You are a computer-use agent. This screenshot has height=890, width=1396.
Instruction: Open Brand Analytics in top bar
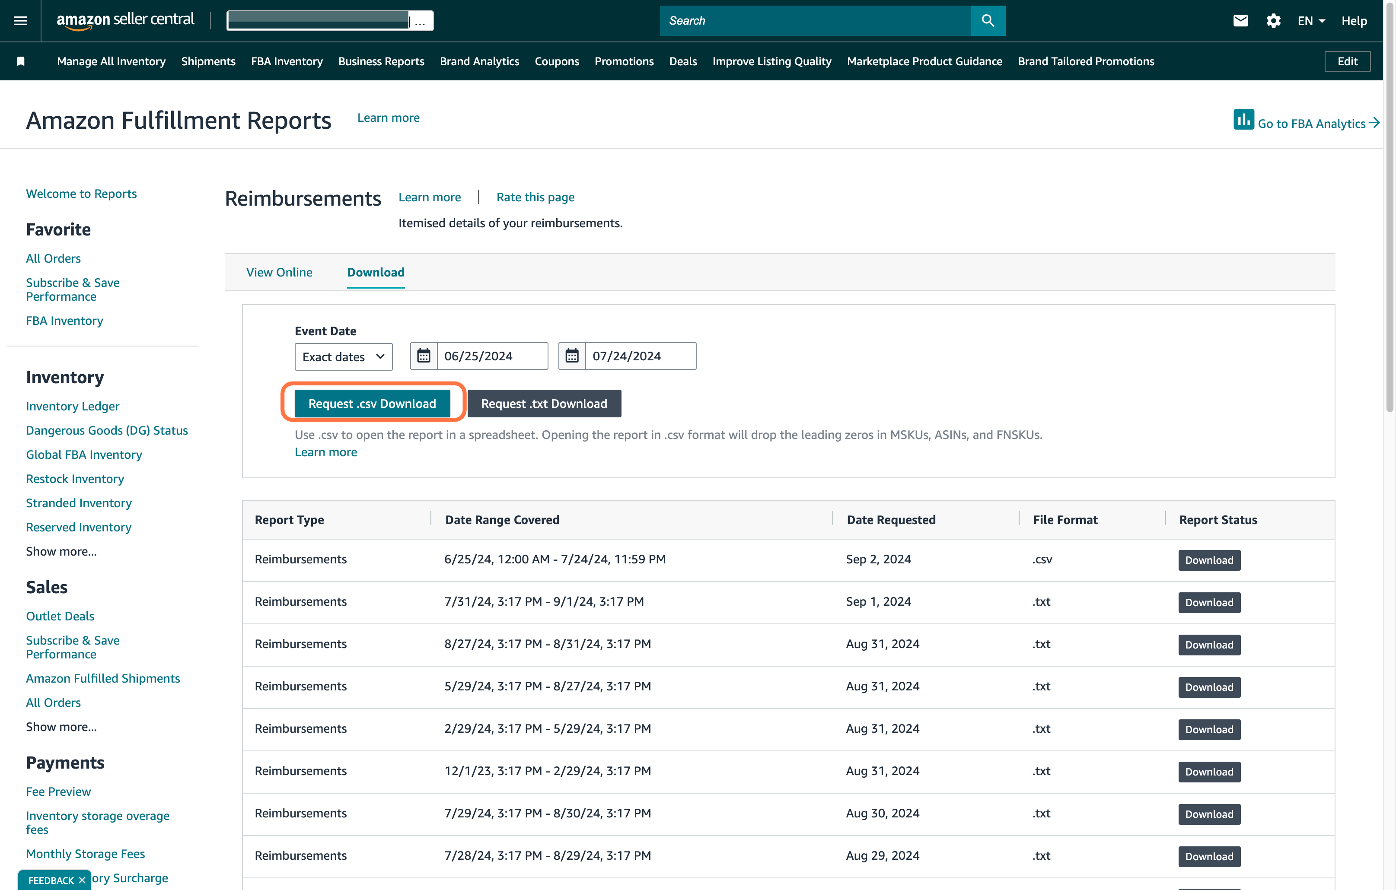(x=479, y=61)
